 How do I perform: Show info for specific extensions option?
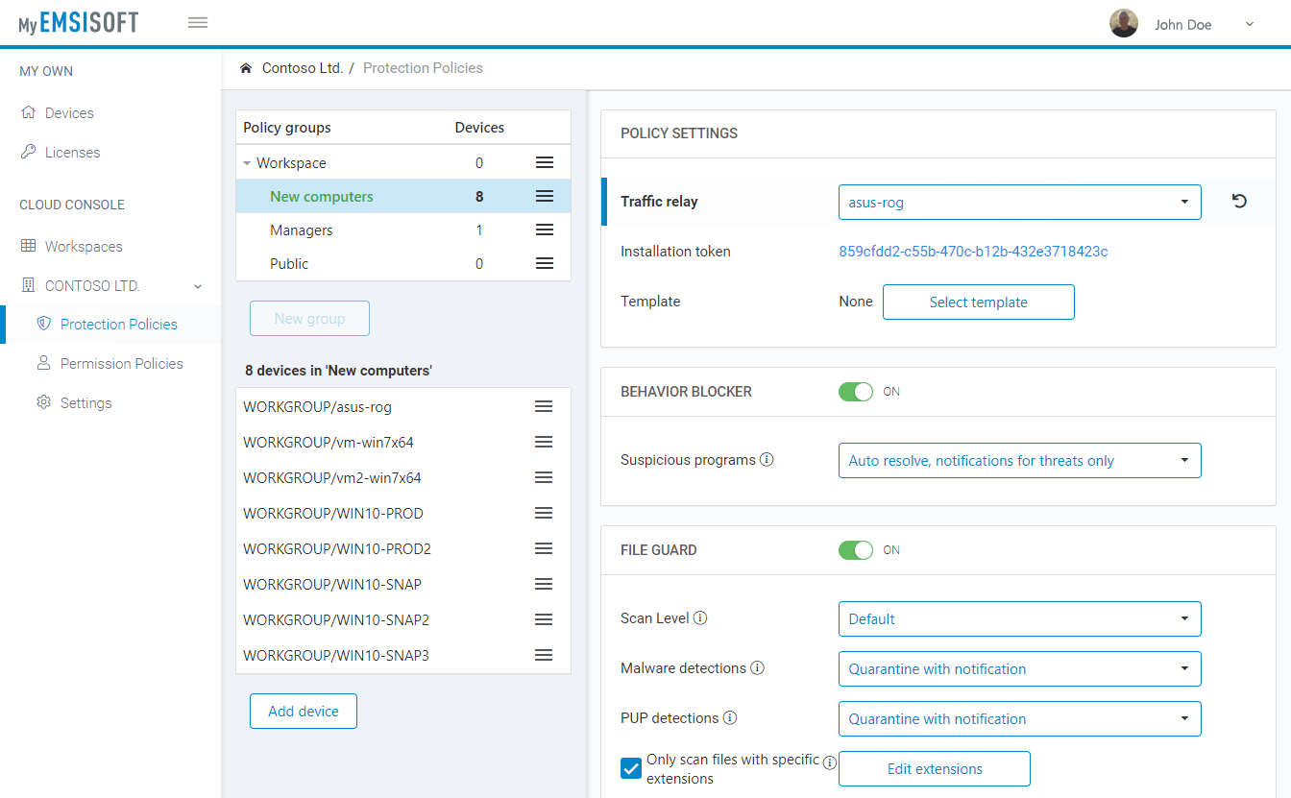point(830,762)
